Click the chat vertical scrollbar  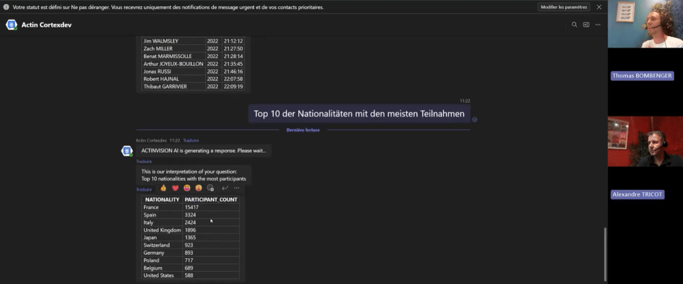click(x=604, y=252)
